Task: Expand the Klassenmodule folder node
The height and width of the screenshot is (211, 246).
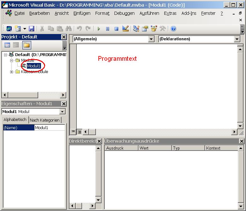Action: [11, 72]
